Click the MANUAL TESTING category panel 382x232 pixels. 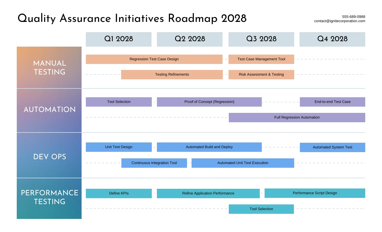coord(49,67)
